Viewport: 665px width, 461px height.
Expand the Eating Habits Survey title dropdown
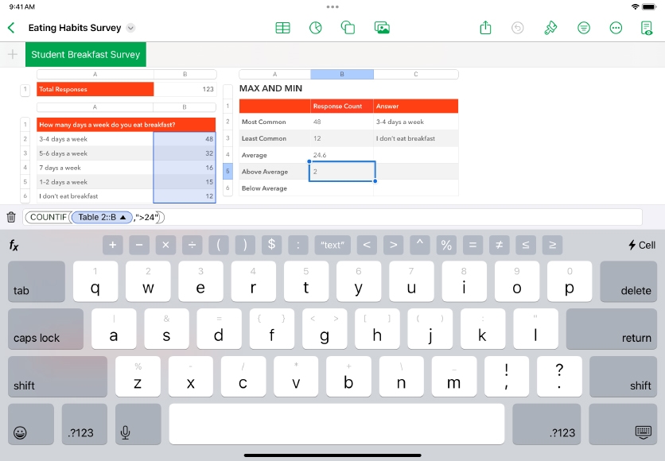click(131, 28)
